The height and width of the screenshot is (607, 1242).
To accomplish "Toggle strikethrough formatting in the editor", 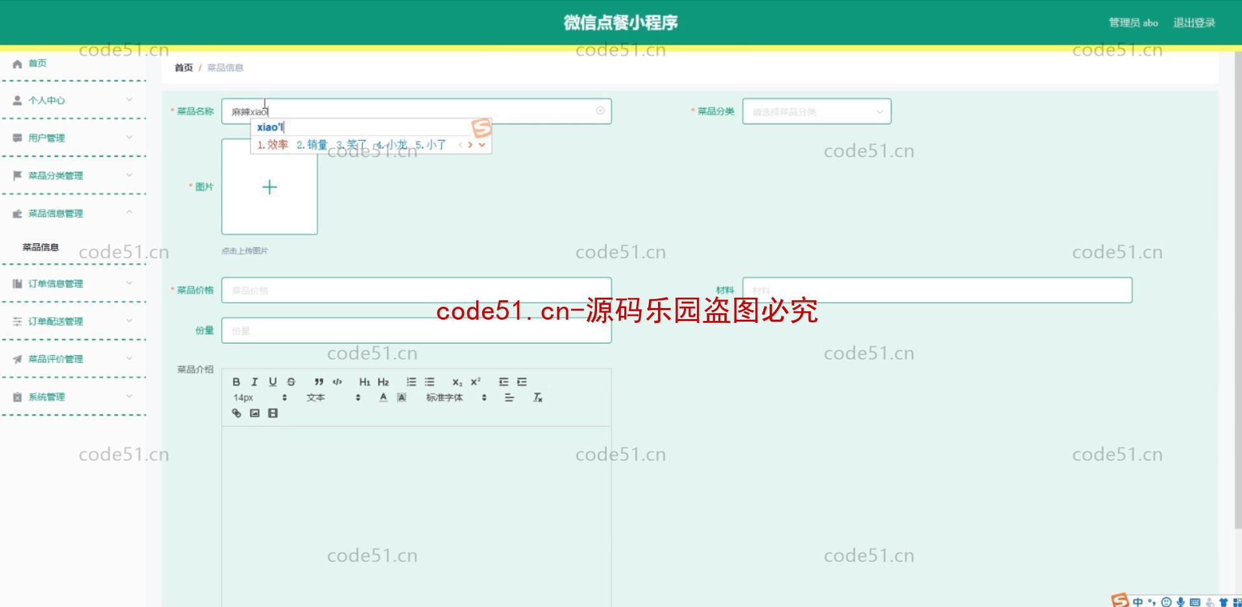I will (291, 382).
